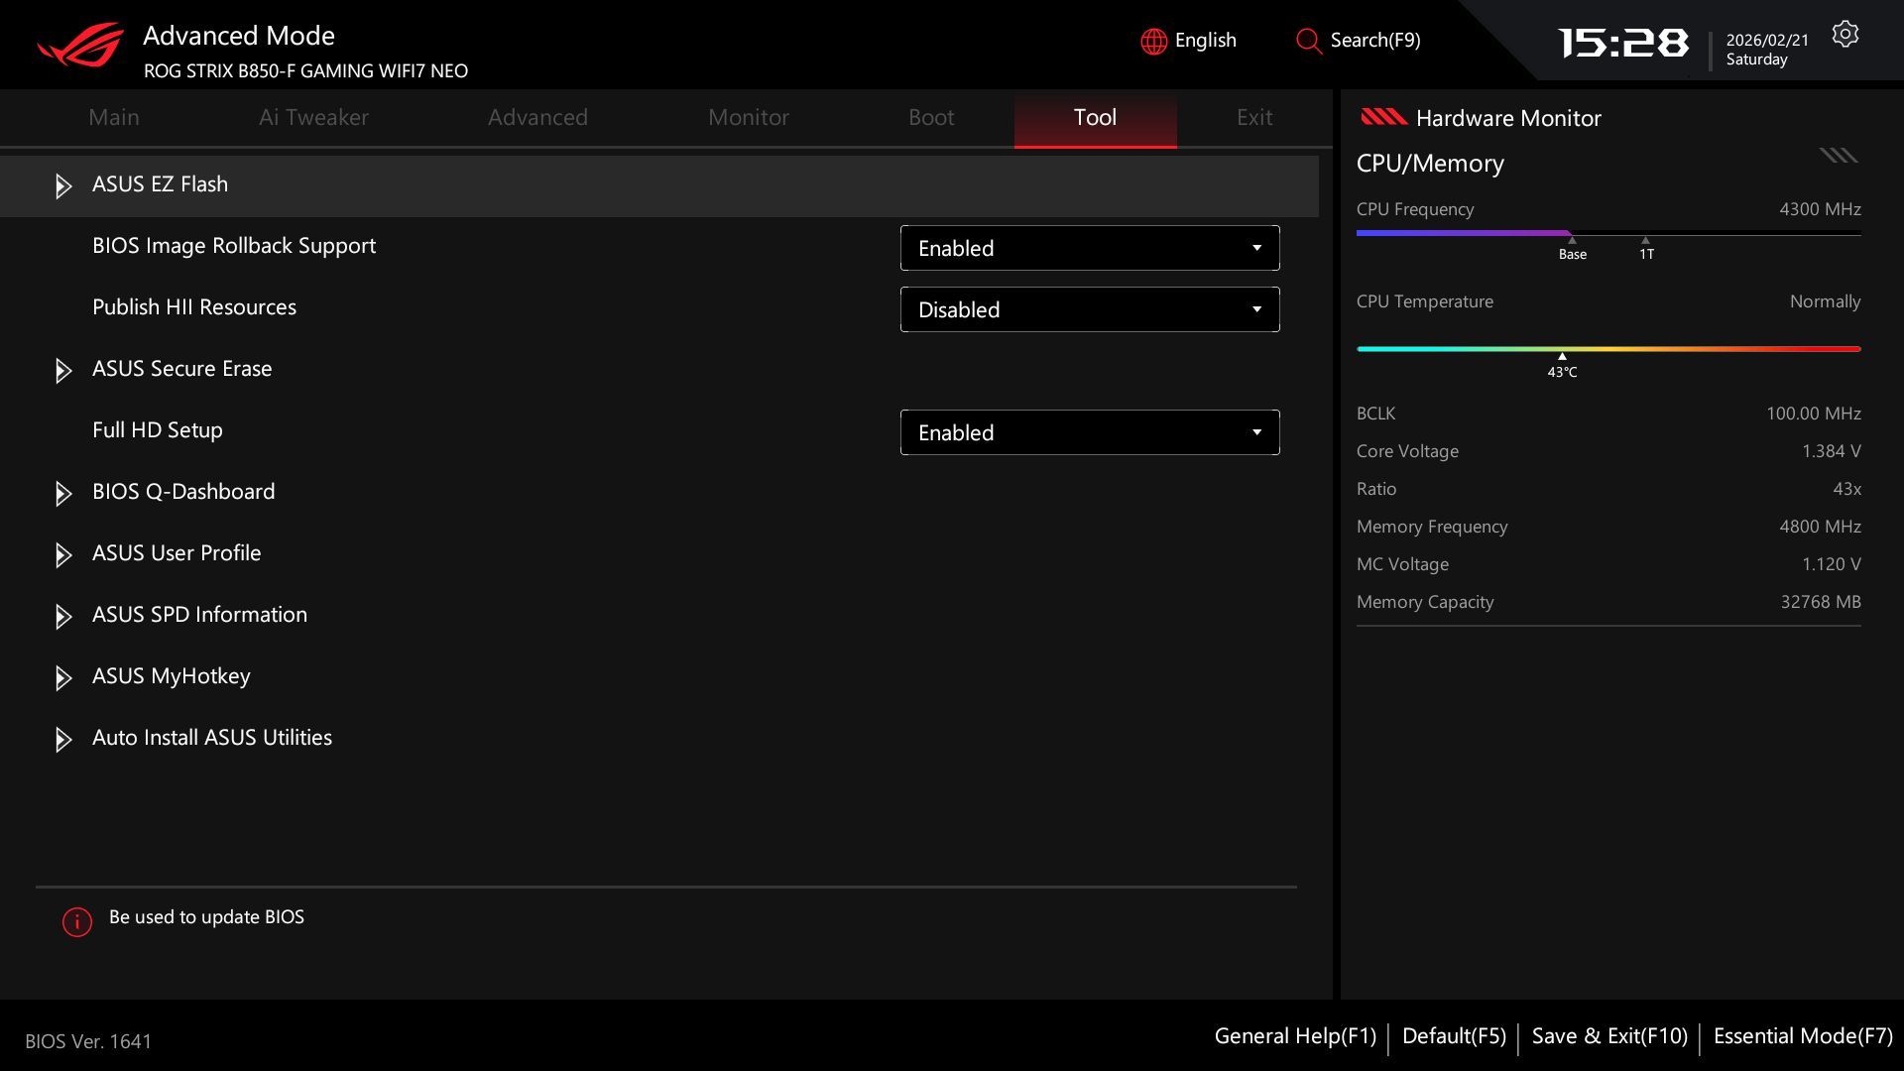Switch to Essential Mode(F7)
This screenshot has height=1071, width=1904.
point(1803,1036)
